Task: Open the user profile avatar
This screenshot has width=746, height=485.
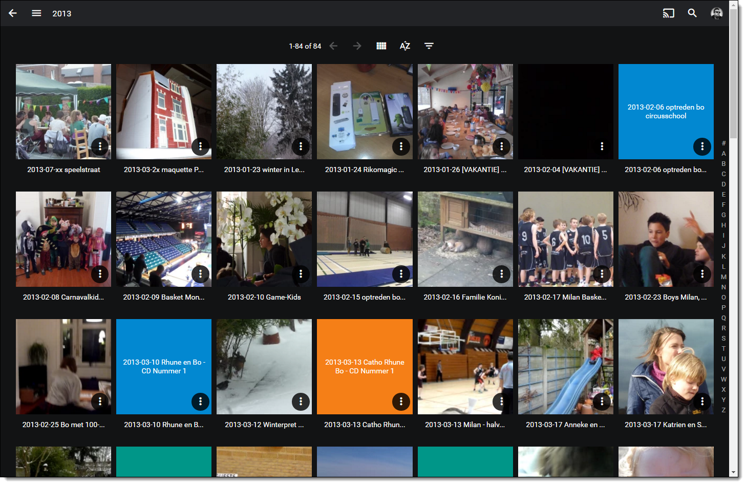Action: point(716,13)
